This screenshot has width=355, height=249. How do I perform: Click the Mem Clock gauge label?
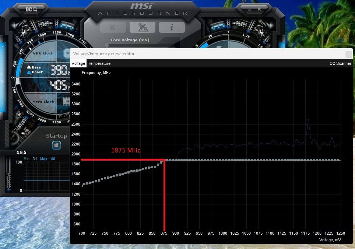(43, 102)
